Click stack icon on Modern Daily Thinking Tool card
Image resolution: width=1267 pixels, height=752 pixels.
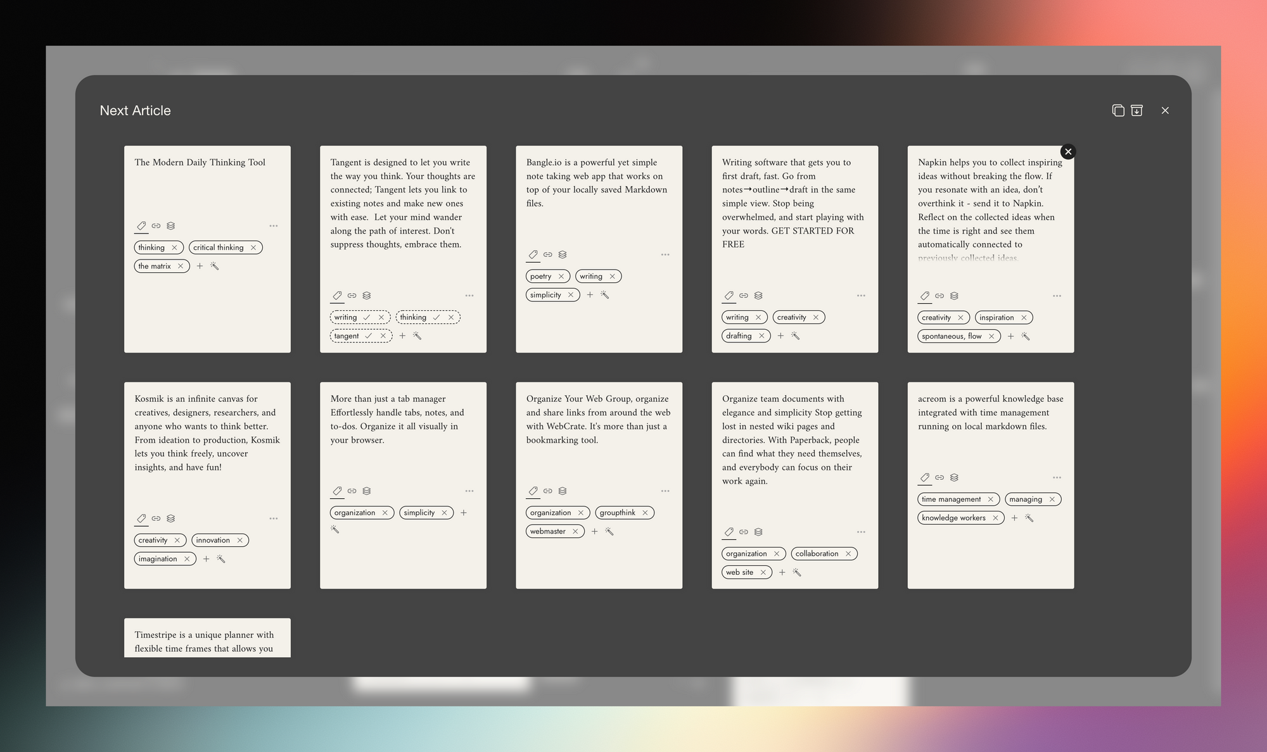(171, 226)
